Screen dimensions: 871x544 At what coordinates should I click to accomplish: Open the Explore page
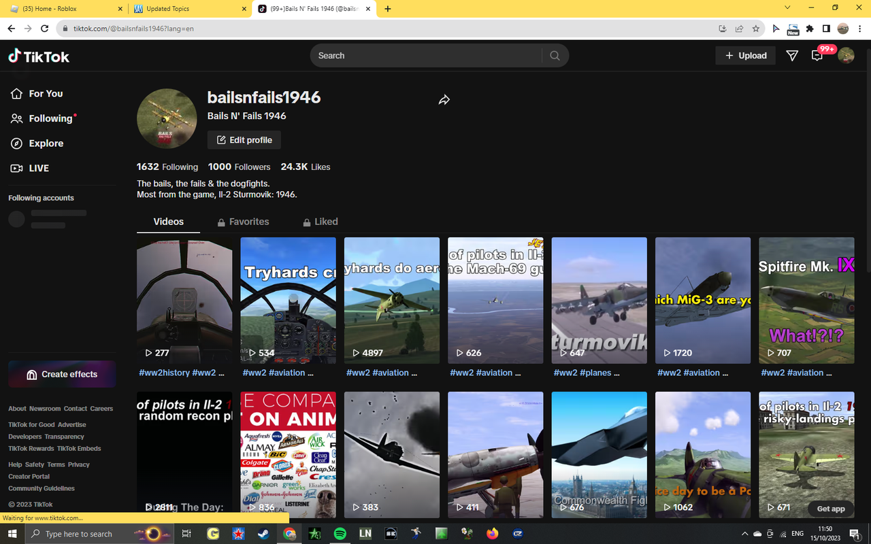click(37, 143)
